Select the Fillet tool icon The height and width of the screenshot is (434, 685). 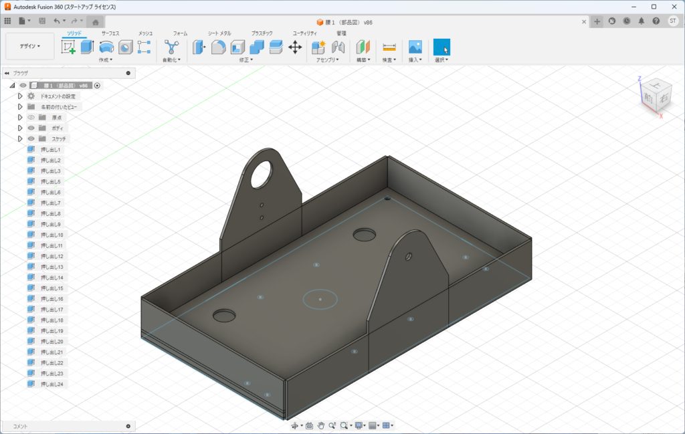219,47
